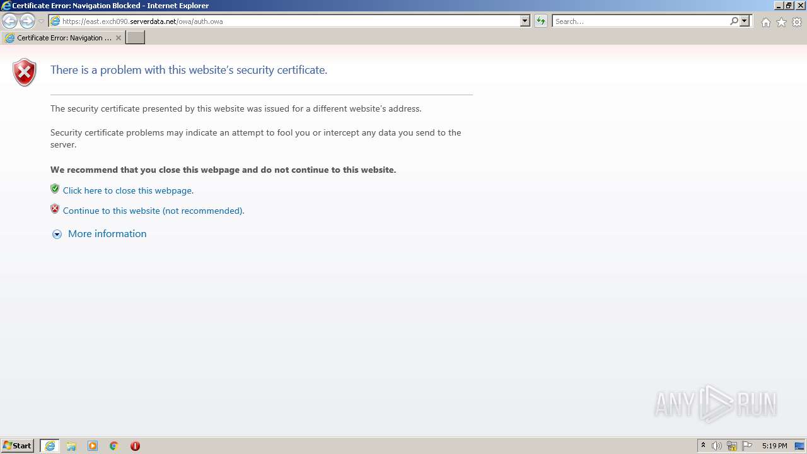The height and width of the screenshot is (454, 807).
Task: Click here to close this webpage link
Action: 128,190
